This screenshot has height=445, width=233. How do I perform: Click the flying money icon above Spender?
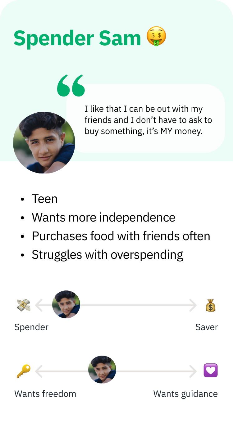click(x=24, y=305)
